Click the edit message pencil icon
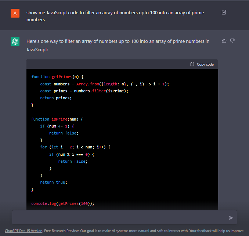 (224, 12)
